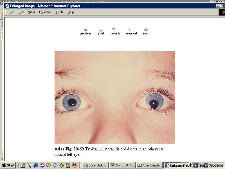The width and height of the screenshot is (225, 169).
Task: Click the Internet Explorer icon in title bar
Action: (x=7, y=6)
